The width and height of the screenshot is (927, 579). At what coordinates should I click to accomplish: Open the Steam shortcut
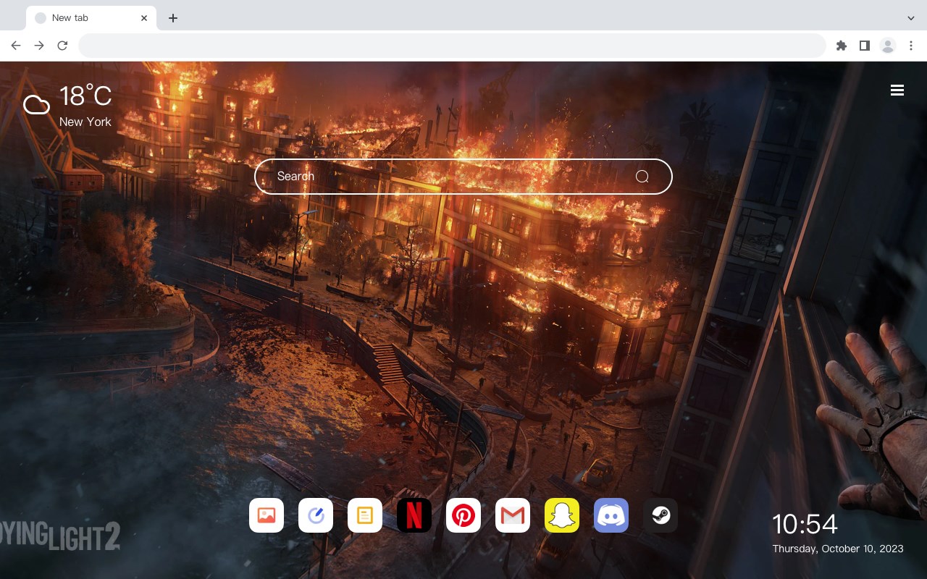(x=660, y=515)
